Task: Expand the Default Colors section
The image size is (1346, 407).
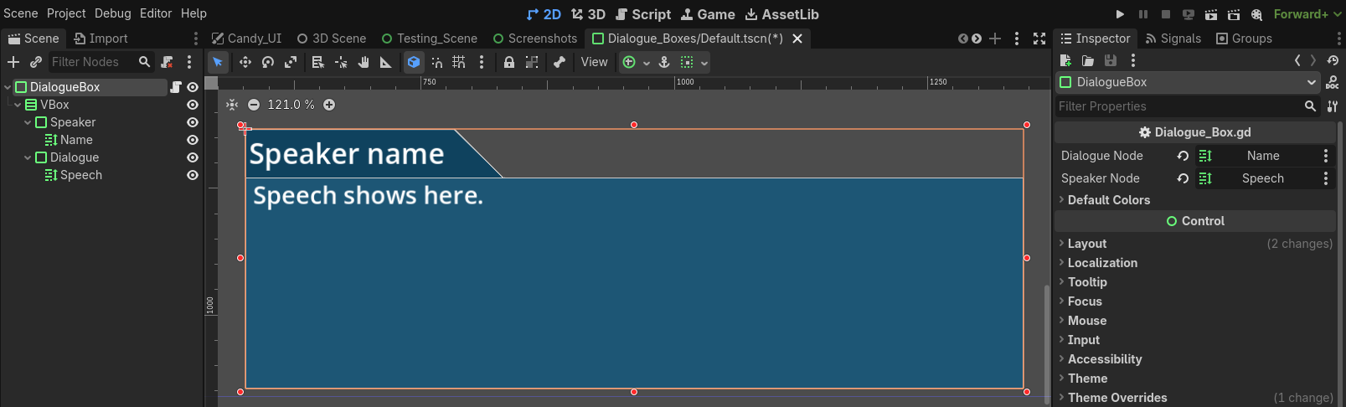Action: pos(1108,200)
